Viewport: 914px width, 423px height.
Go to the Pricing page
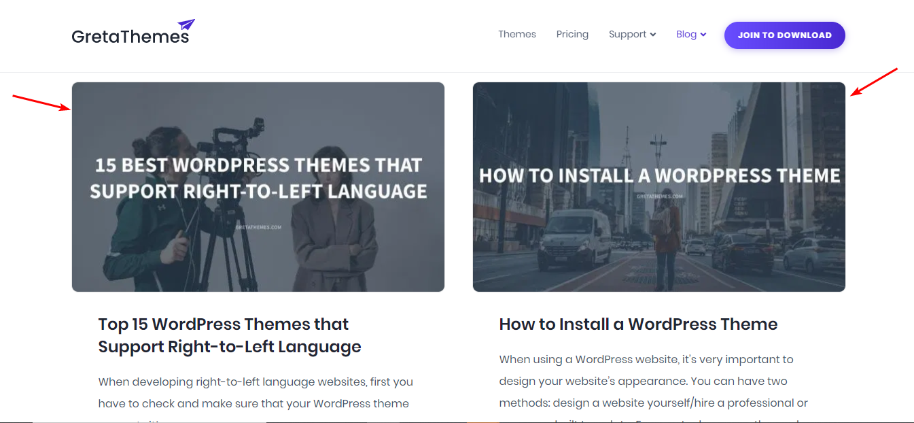pyautogui.click(x=572, y=34)
